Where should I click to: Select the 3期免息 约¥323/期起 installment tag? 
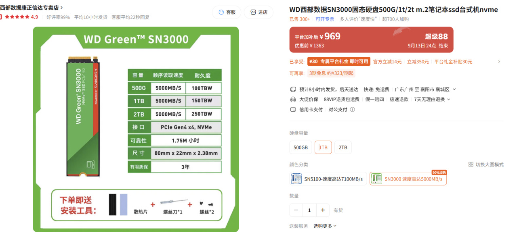[x=331, y=73]
